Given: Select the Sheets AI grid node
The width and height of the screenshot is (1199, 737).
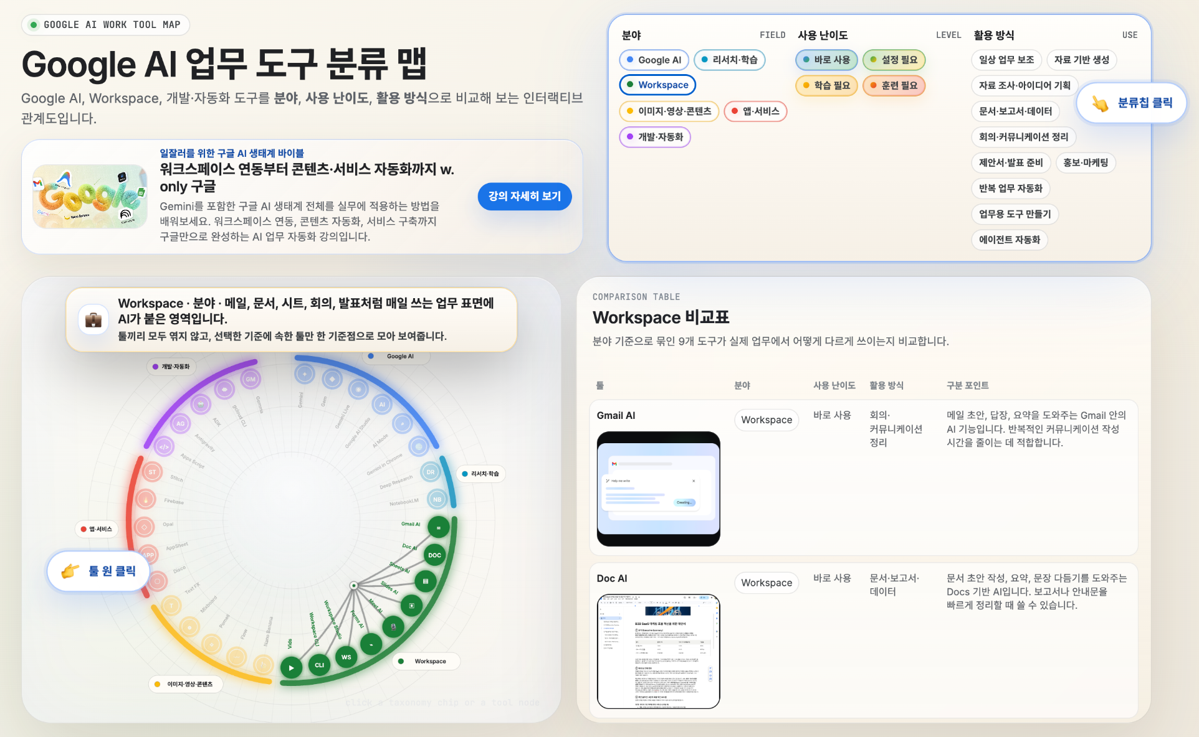Looking at the screenshot, I should [x=426, y=581].
